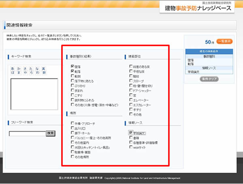Check the 書籍 checkbox
Viewport: 243px width, 184px height.
[131, 138]
